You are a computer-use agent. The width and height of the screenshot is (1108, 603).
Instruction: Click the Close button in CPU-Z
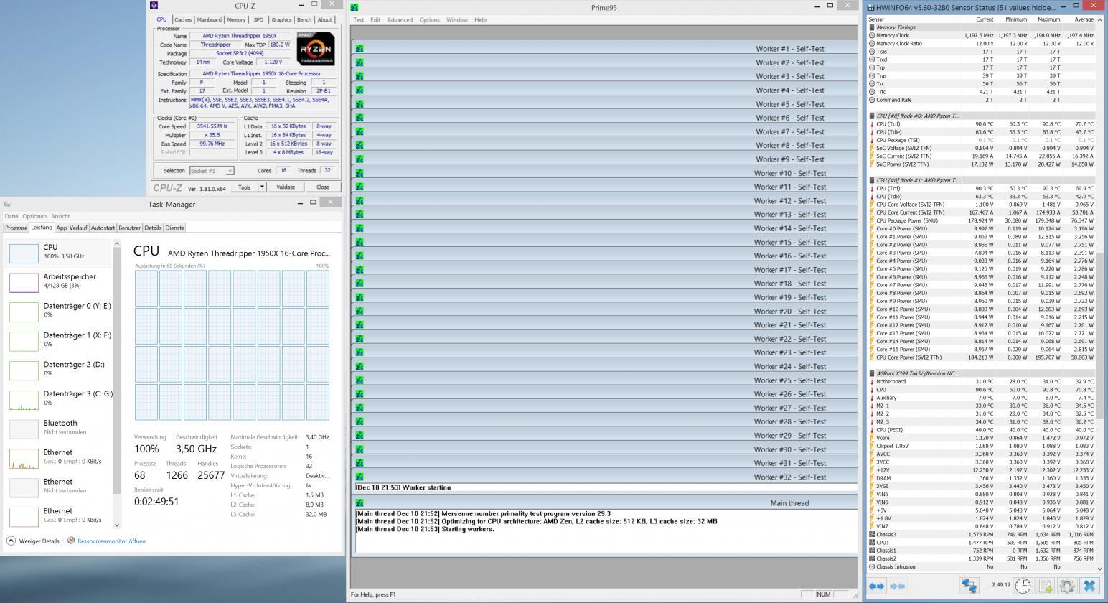pos(323,187)
